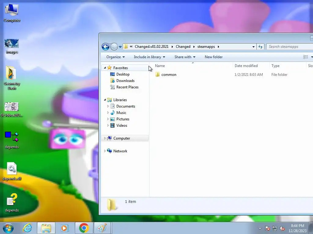Select Libraries in the navigation pane
Viewport: 313px width, 234px height.
point(120,100)
